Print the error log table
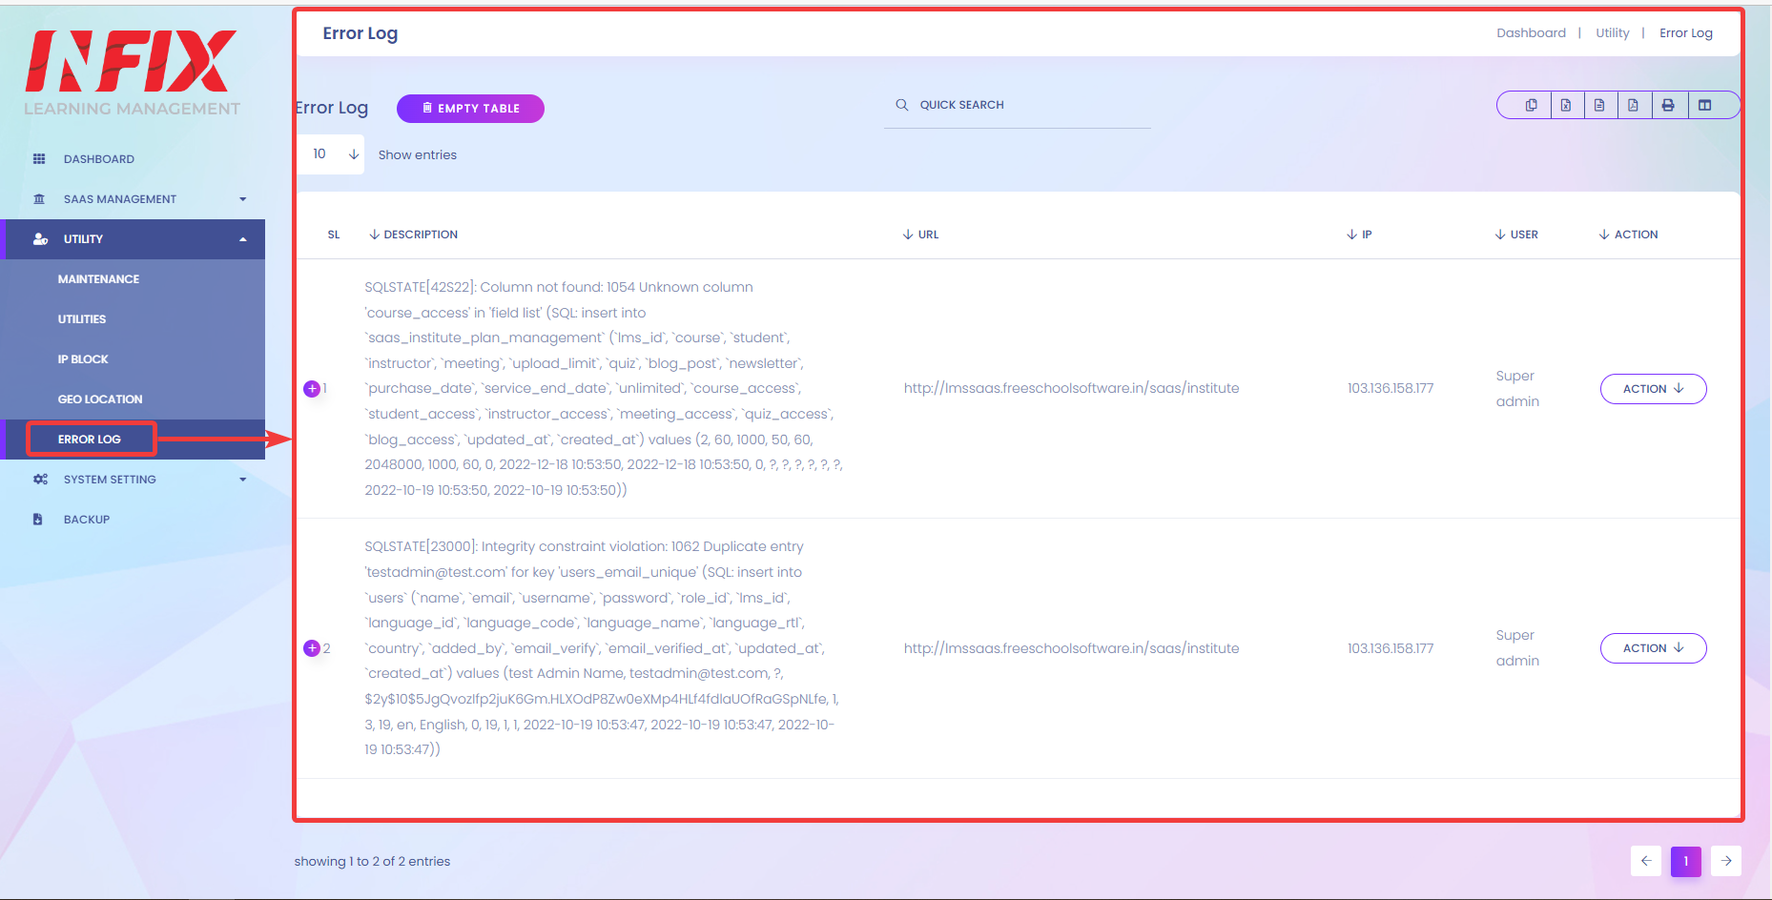 1668,106
